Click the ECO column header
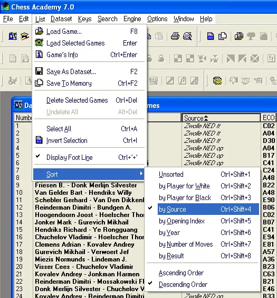This screenshot has width=277, height=298. [269, 118]
